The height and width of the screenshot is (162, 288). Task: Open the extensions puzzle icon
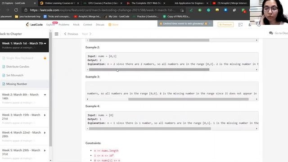click(x=234, y=10)
